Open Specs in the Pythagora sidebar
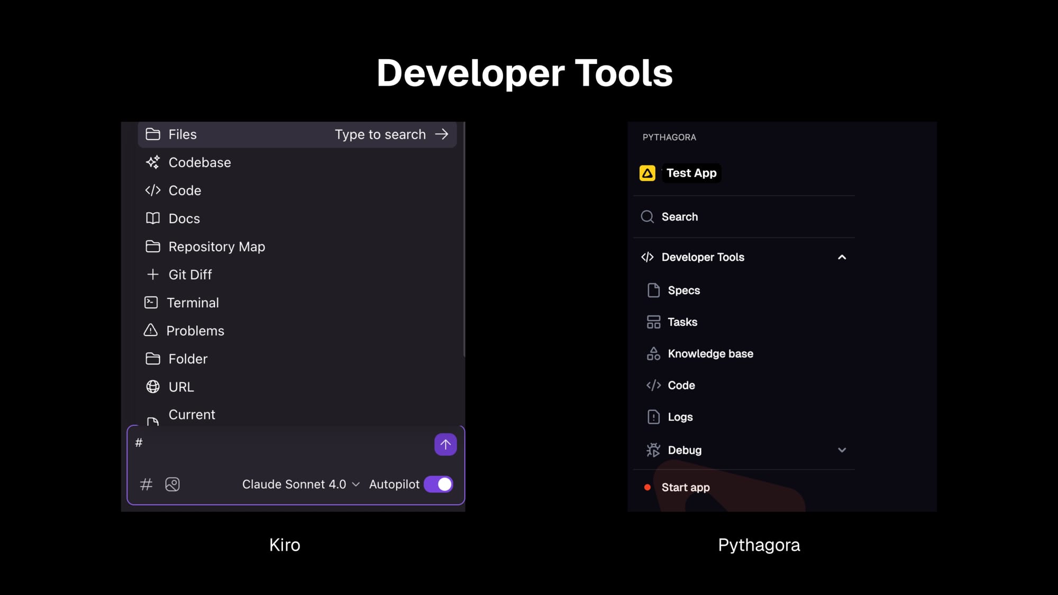The height and width of the screenshot is (595, 1058). pos(683,290)
